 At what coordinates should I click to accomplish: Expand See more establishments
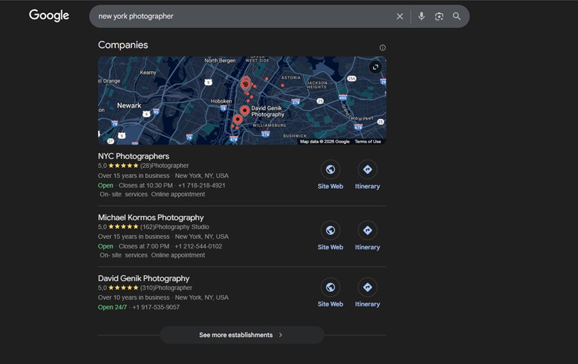241,335
